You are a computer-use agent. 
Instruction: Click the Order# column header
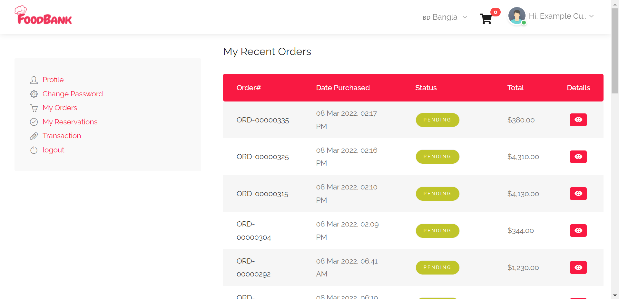pyautogui.click(x=249, y=88)
